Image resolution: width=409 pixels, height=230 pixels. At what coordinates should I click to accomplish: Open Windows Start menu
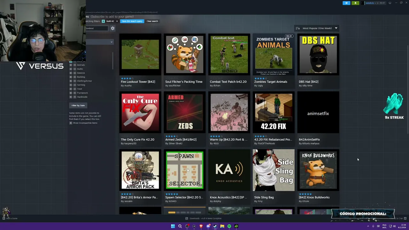coord(173,226)
